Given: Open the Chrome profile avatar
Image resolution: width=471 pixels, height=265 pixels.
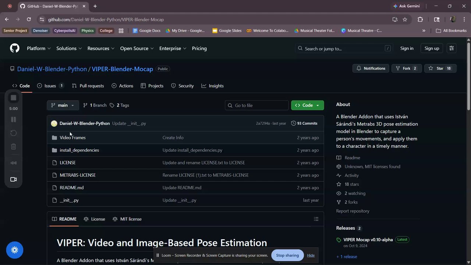Looking at the screenshot, I should click(453, 20).
